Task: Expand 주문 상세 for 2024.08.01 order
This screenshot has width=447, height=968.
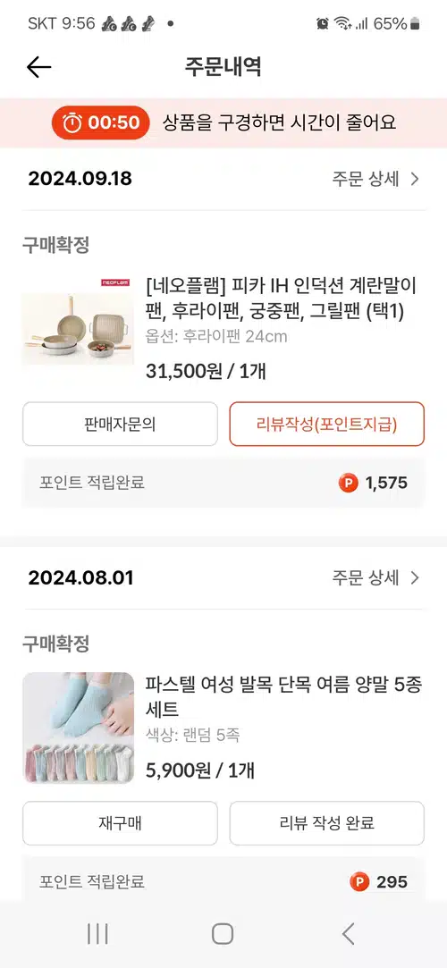Action: coord(376,577)
